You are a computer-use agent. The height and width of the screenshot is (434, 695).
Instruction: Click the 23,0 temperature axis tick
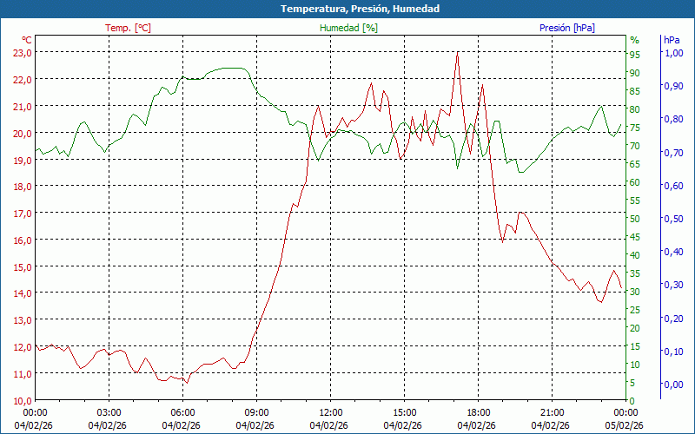pyautogui.click(x=22, y=52)
